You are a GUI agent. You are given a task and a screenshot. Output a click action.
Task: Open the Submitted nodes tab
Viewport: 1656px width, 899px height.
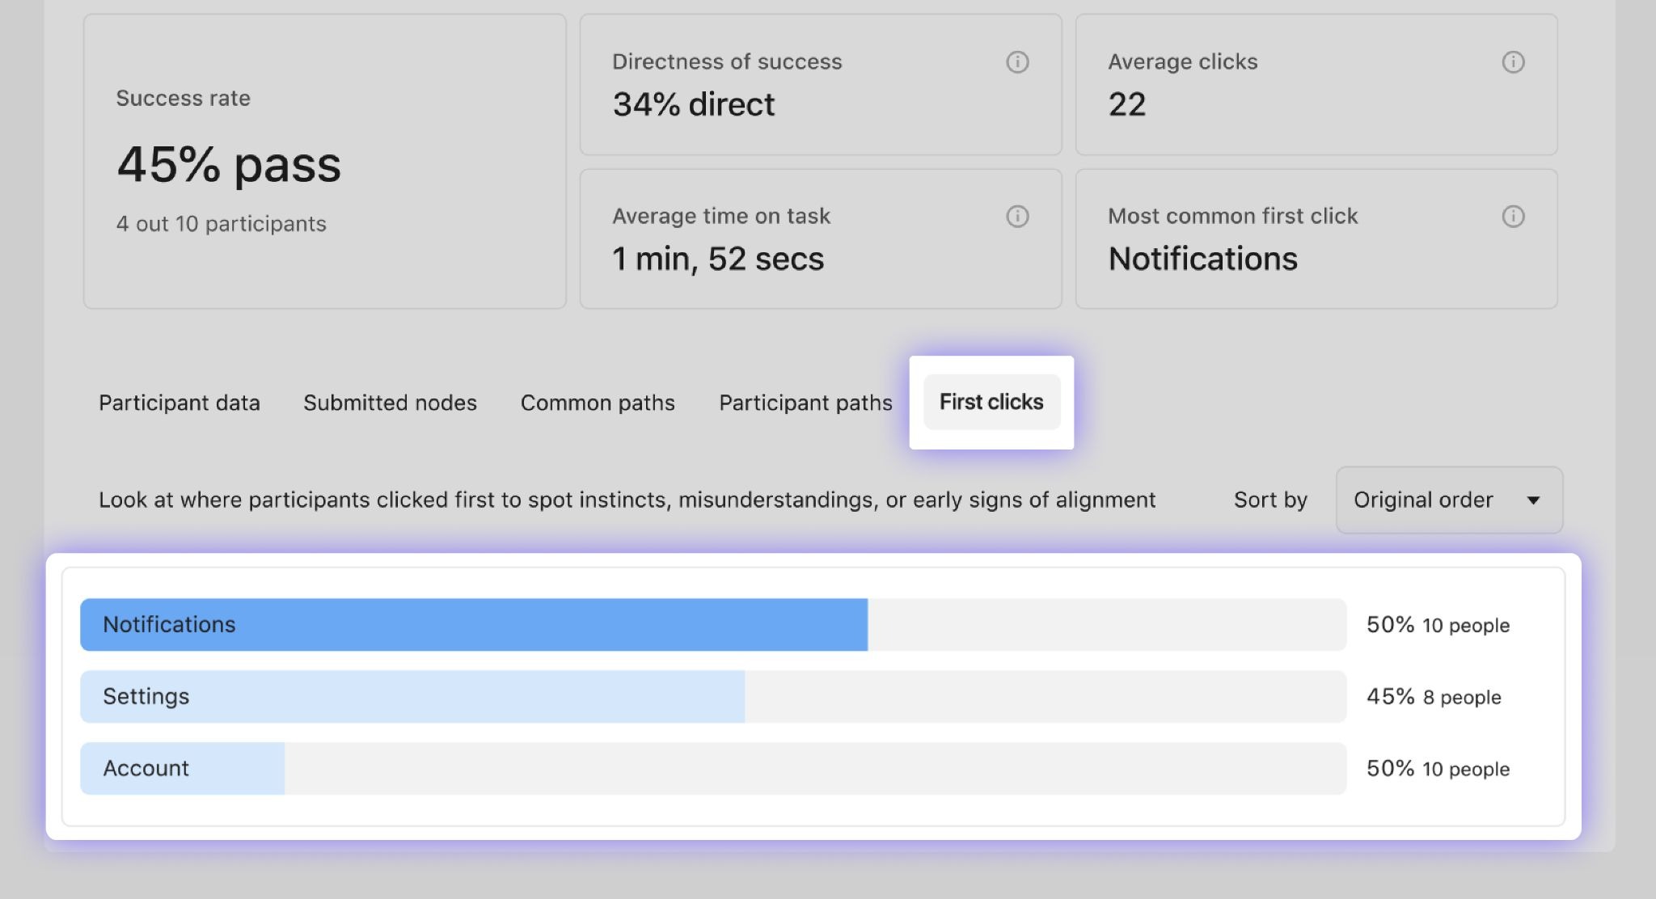390,403
